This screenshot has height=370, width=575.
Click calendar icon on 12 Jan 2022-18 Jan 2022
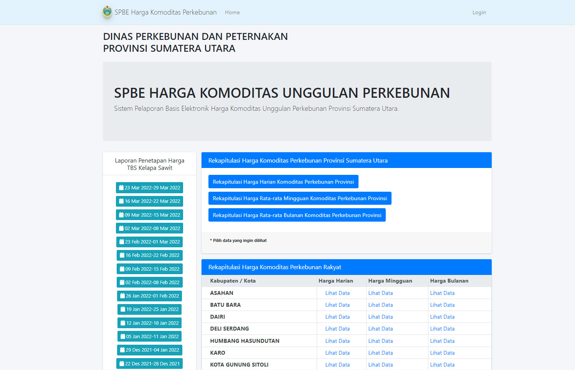pos(123,323)
